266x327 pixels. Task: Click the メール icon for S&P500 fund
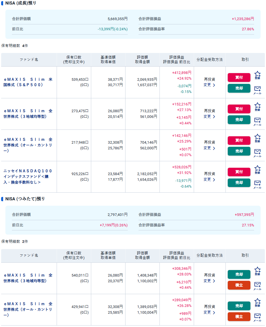(257, 90)
